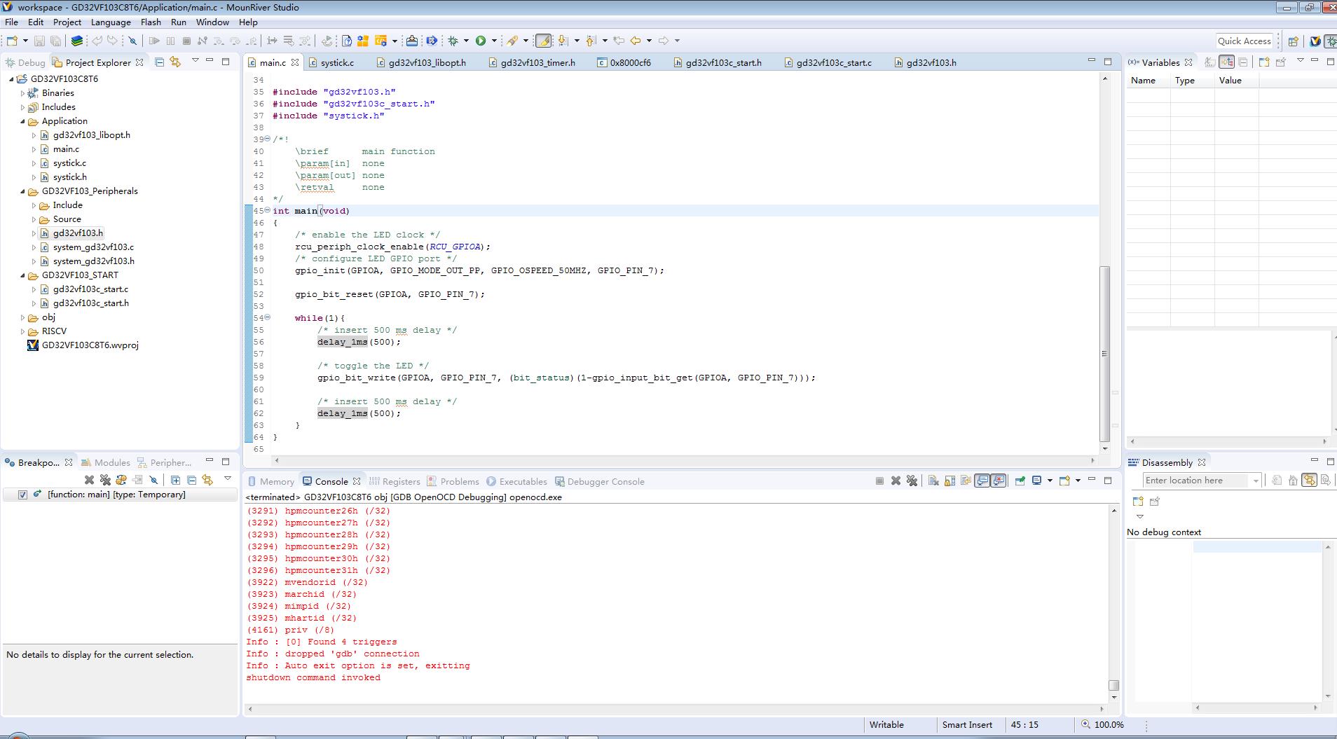Toggle Pin Console icon
The width and height of the screenshot is (1337, 739).
point(1020,481)
